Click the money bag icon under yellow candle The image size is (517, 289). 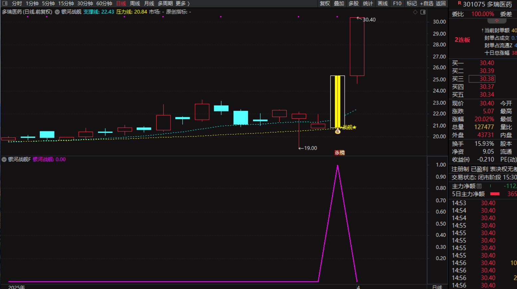(337, 131)
